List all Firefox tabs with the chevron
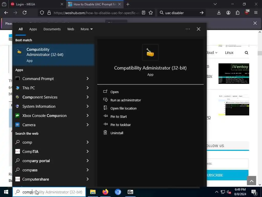Viewport: 262px width, 197px height. point(215,4)
